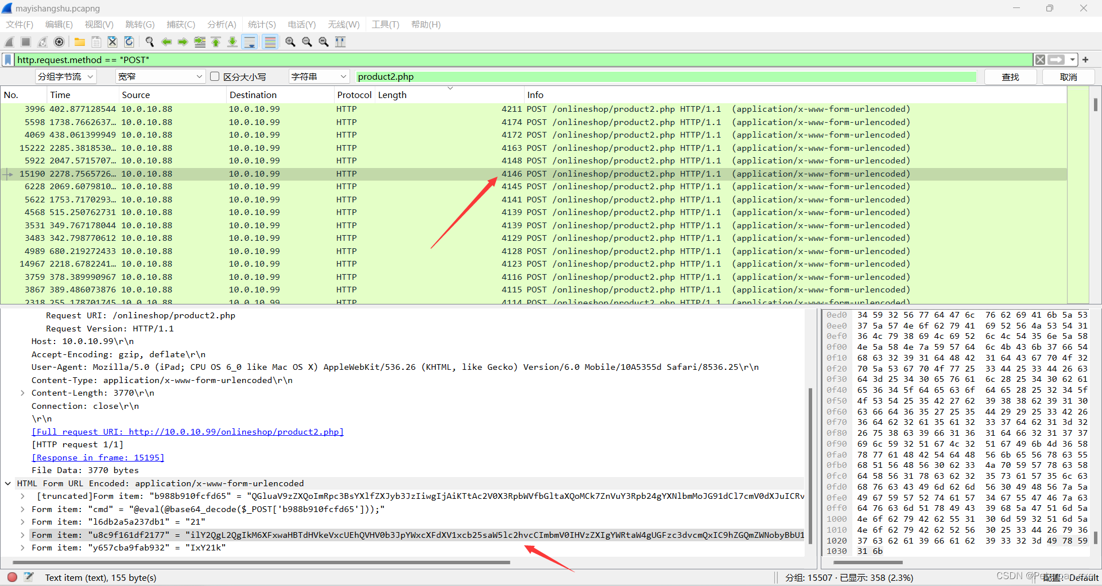Add a display filter button via plus
Viewport: 1102px width, 586px height.
(1085, 60)
